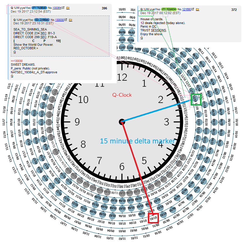244x244 pixels.
Task: Click timestamp Dec 19 2017 23:12:54 (EST)
Action: point(31,11)
